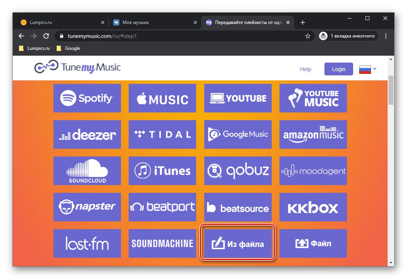Click the Tune My Music logo
The height and width of the screenshot is (279, 407).
point(78,68)
